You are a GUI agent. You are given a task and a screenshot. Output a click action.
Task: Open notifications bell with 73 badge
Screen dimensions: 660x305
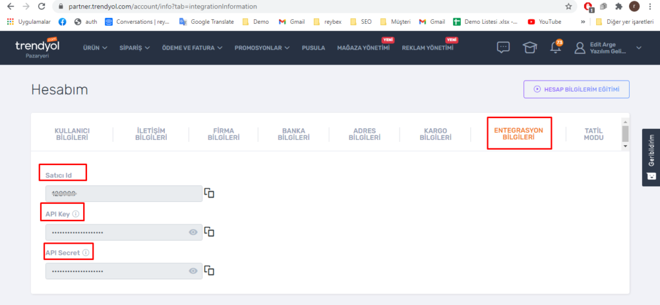(x=556, y=47)
